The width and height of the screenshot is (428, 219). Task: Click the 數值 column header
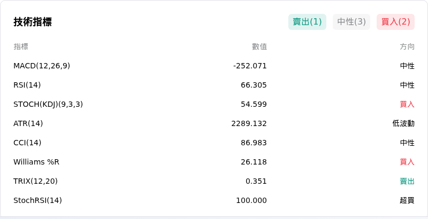[x=259, y=46]
